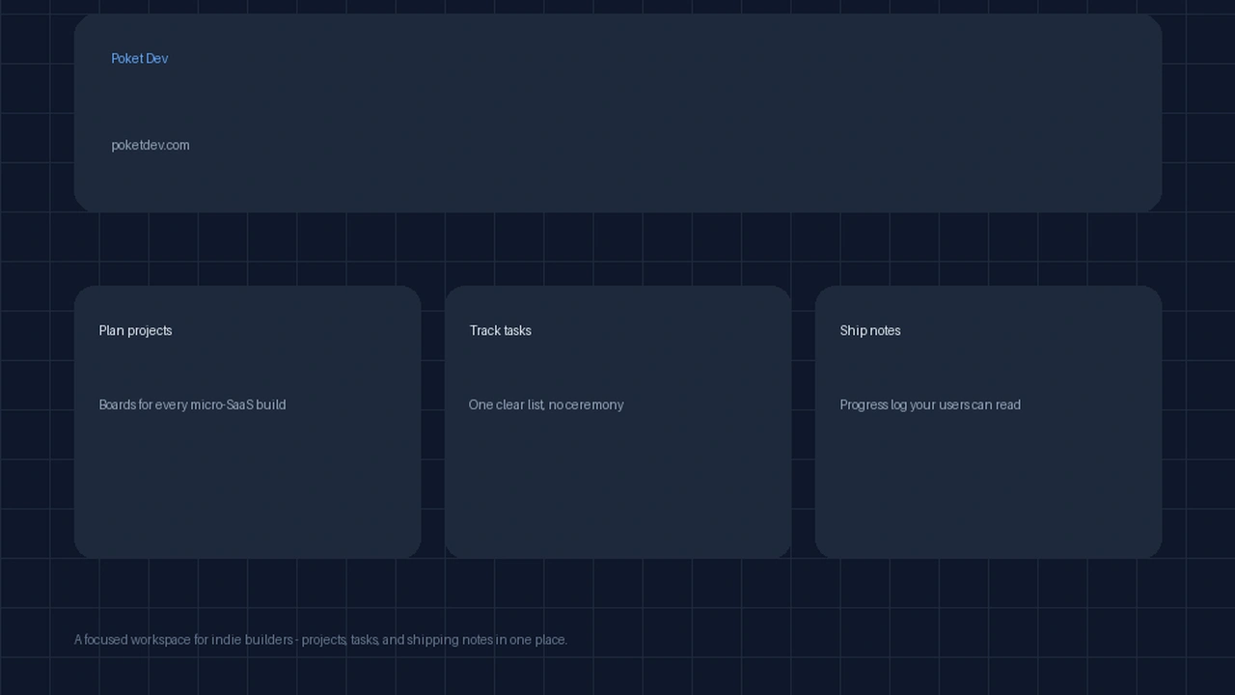Click the poketdev.com text
Image resolution: width=1235 pixels, height=695 pixels.
151,146
